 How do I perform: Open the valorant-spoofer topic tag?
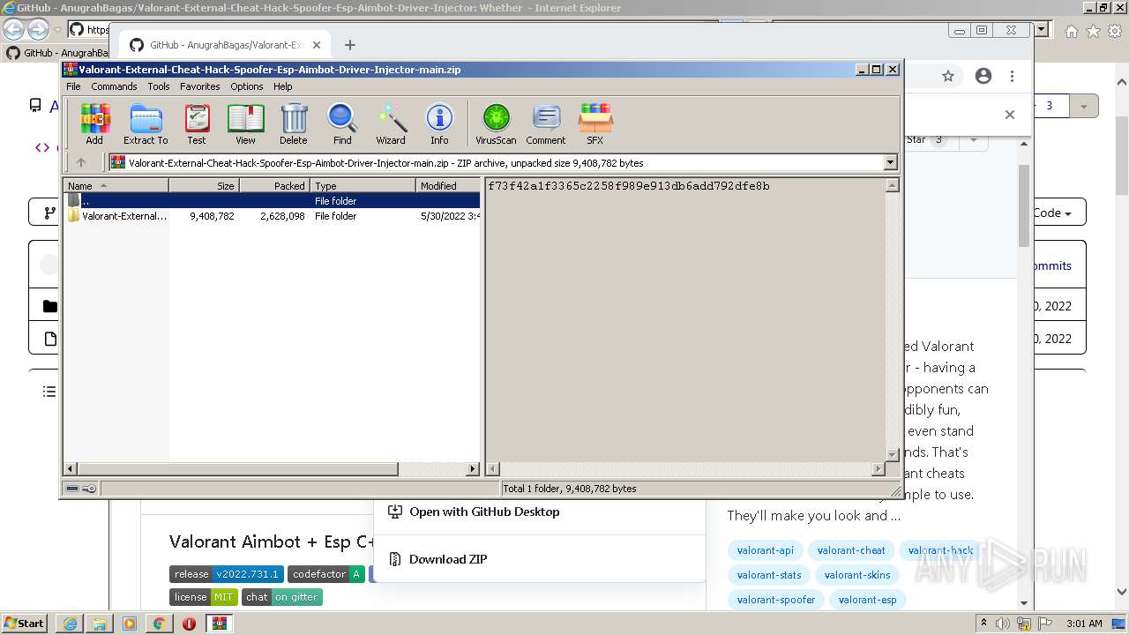775,600
